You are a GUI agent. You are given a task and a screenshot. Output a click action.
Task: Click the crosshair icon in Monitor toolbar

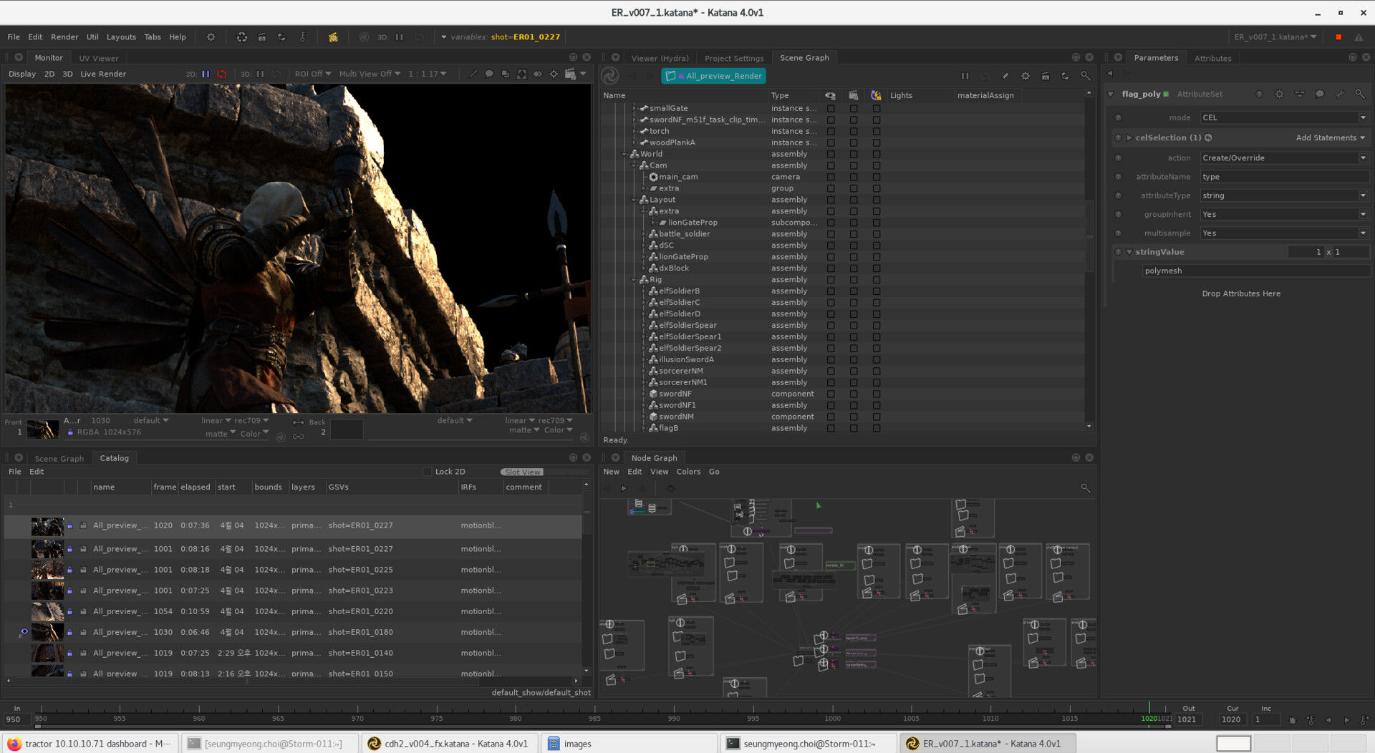554,74
